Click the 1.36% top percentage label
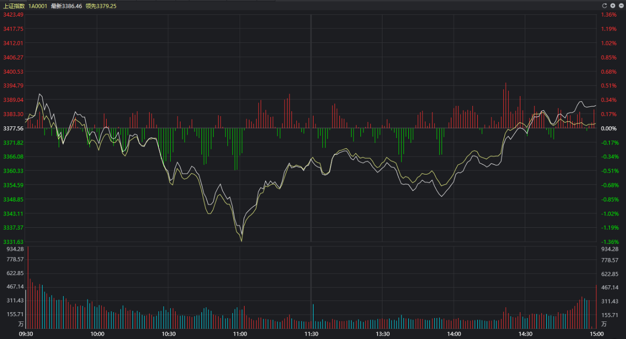Screen dimensions: 626x339 click(609, 15)
